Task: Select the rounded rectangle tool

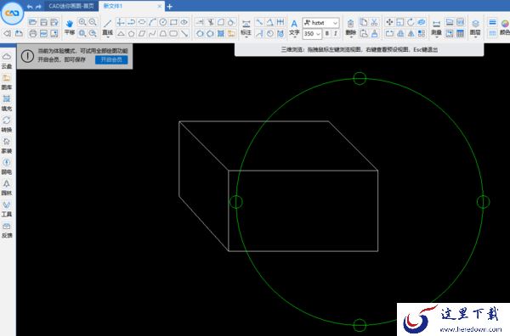Action: tap(173, 33)
